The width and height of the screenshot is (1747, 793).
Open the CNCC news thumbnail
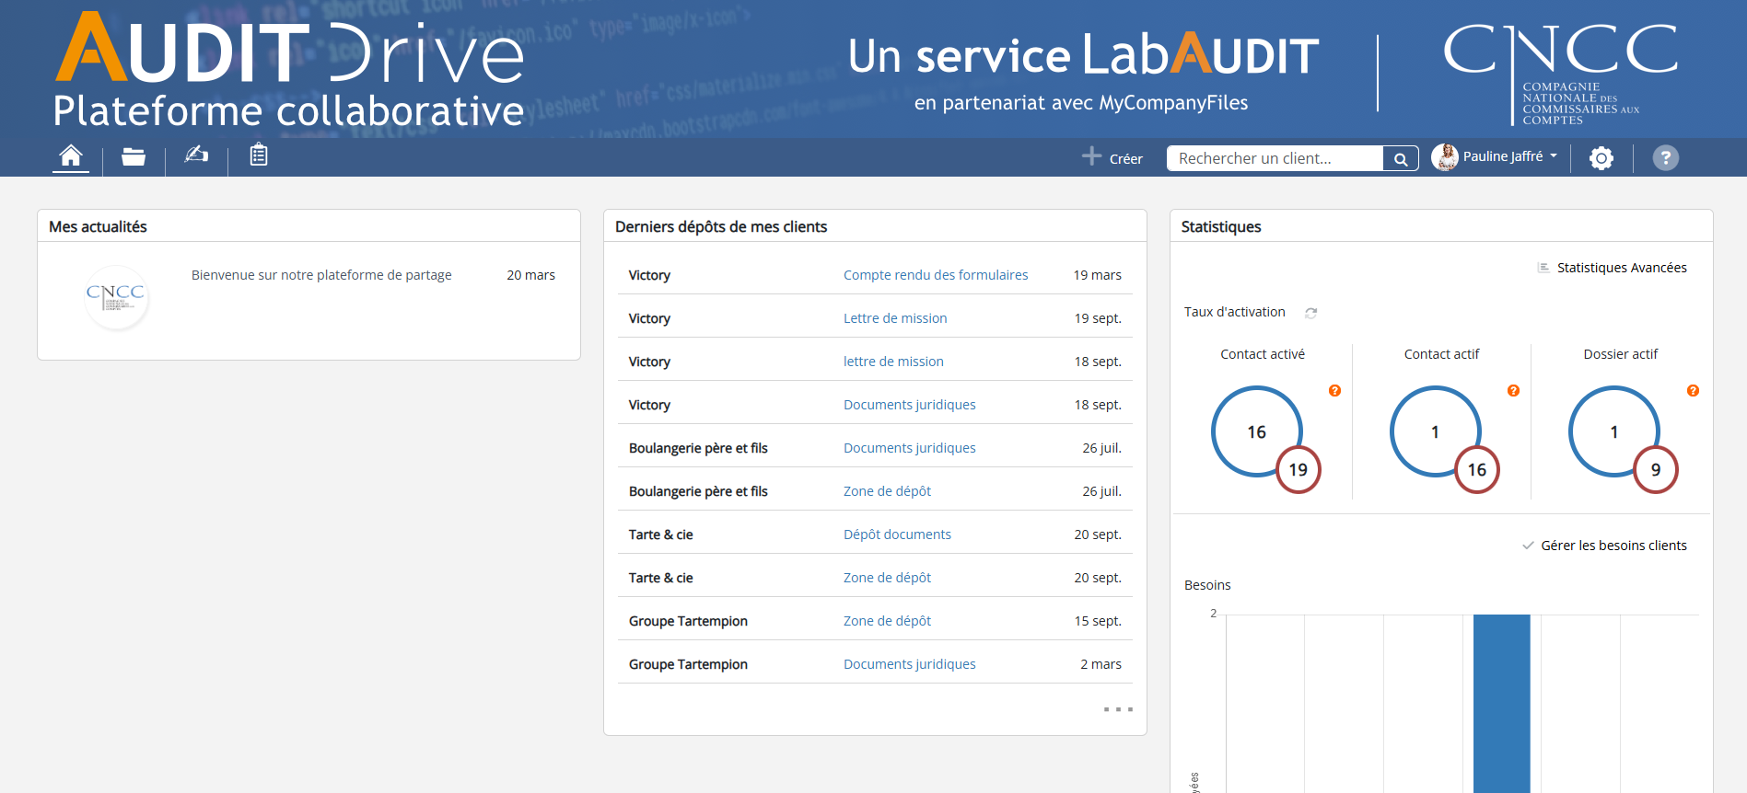click(x=115, y=297)
